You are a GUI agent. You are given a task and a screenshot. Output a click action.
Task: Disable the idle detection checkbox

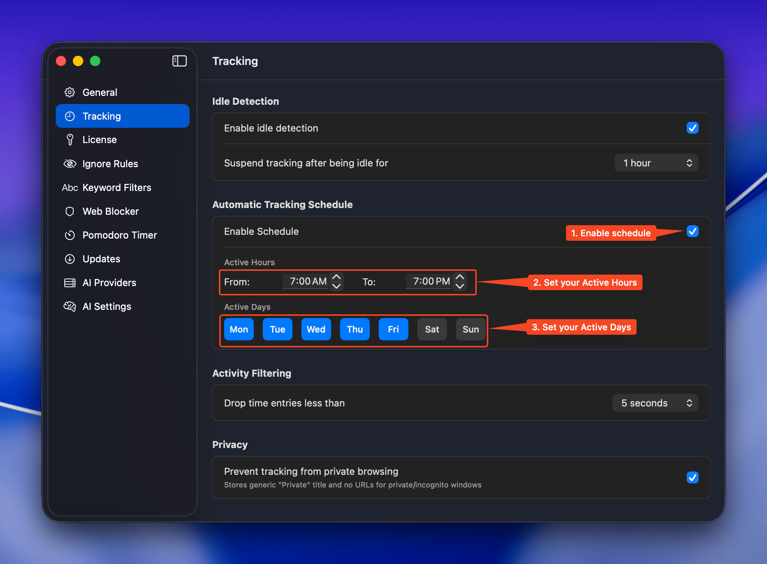pyautogui.click(x=692, y=128)
